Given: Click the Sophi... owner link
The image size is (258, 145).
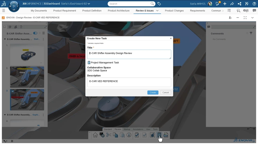Looking at the screenshot, I should (x=36, y=115).
